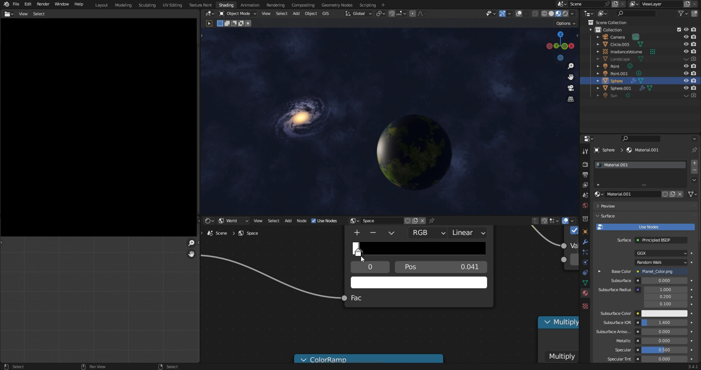Open the Object menu in the viewport header

pos(311,13)
